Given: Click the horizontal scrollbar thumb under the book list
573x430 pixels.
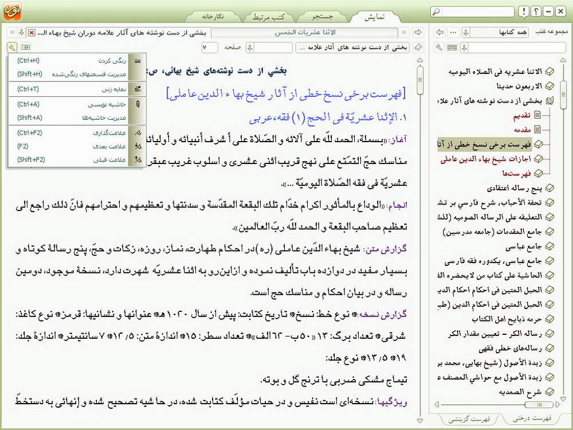Looking at the screenshot, I should pyautogui.click(x=538, y=404).
